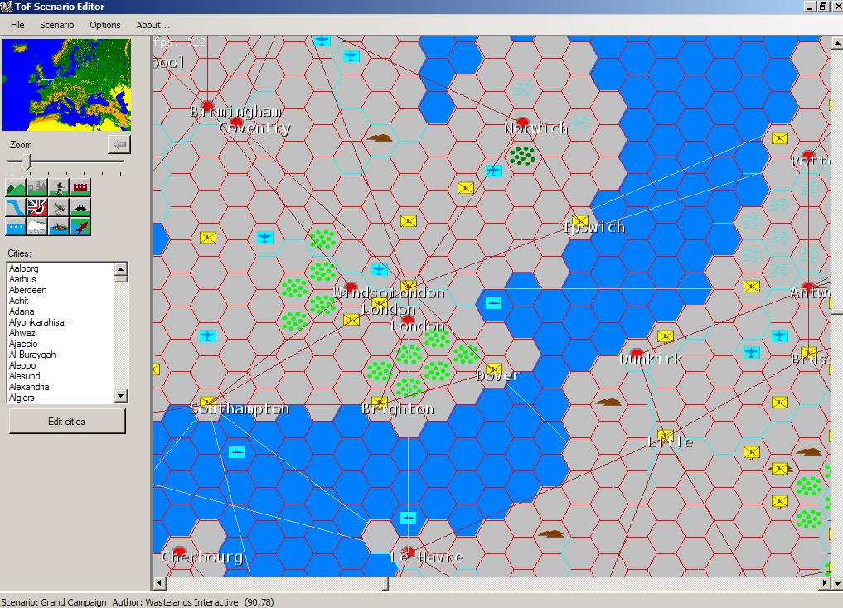This screenshot has height=608, width=843.
Task: Click the brown hill icon east of Coventry
Action: (380, 138)
